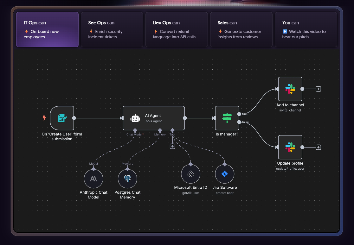This screenshot has height=245, width=354.
Task: Click 'Memory' label above Postgres node
Action: (127, 164)
